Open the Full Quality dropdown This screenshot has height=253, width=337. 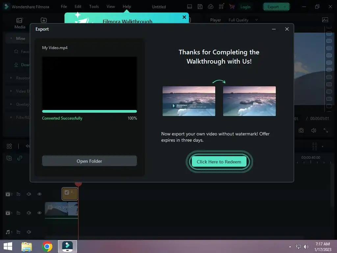[243, 20]
